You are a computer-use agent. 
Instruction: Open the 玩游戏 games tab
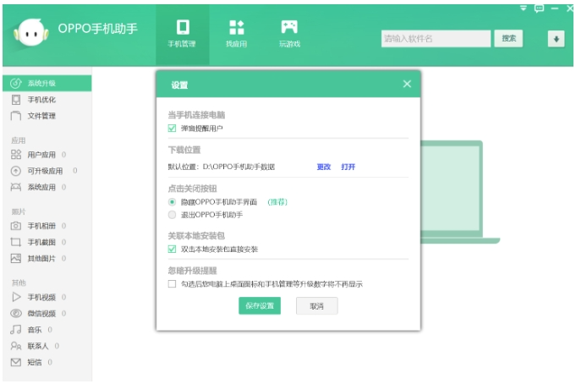click(x=289, y=27)
